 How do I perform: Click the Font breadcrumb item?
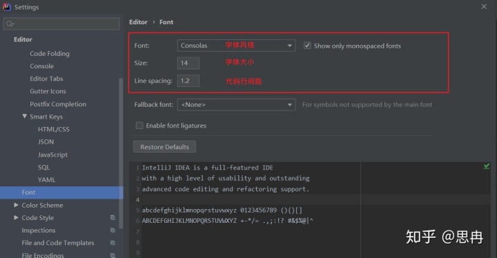point(166,22)
